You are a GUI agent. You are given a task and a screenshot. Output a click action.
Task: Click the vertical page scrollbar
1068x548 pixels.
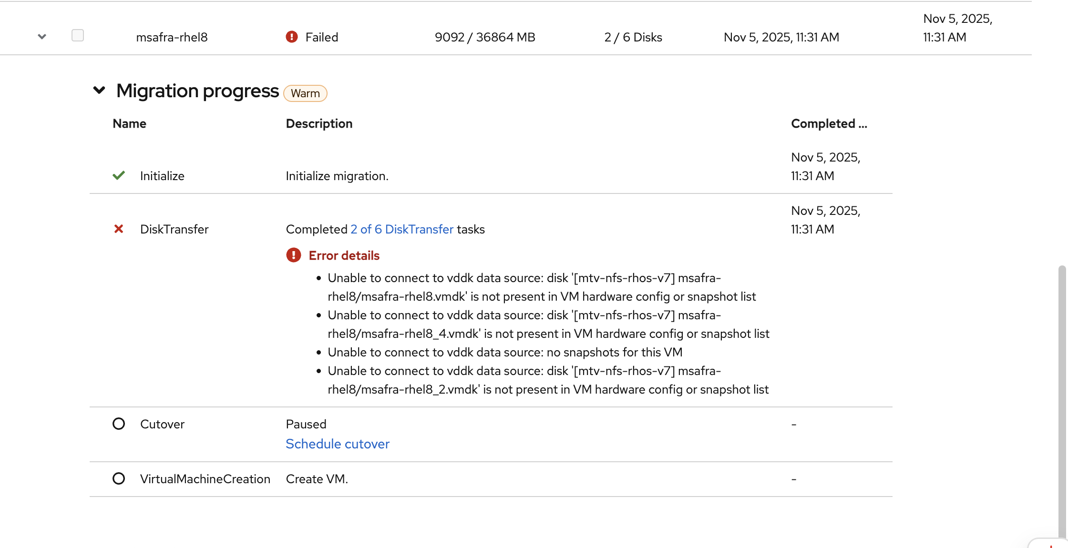click(x=1062, y=381)
